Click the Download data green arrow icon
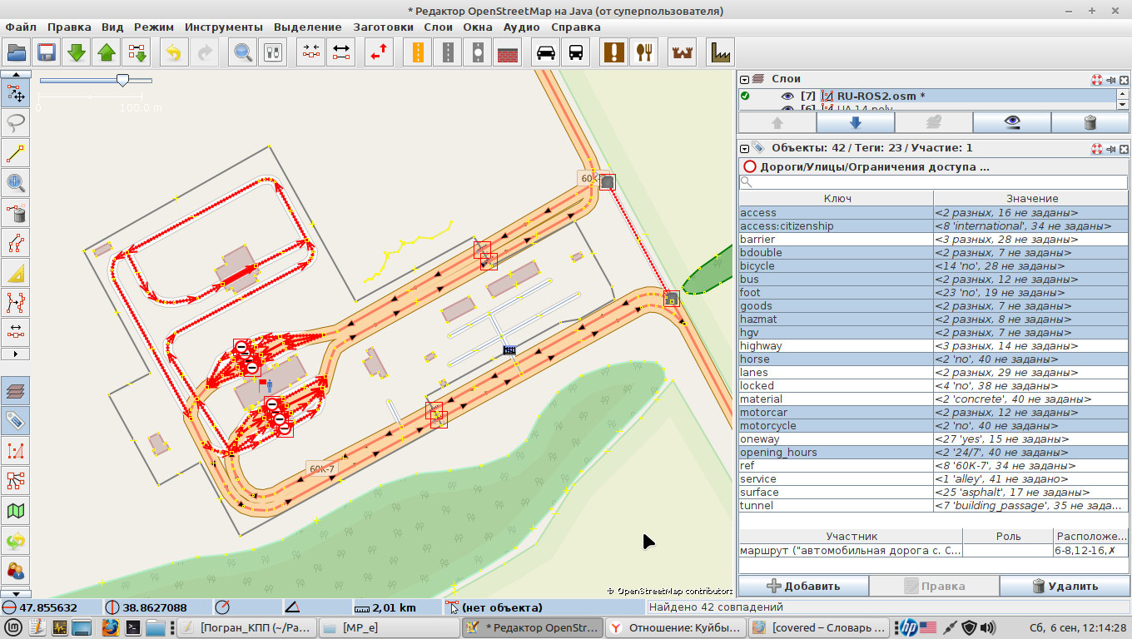The height and width of the screenshot is (639, 1132). click(77, 52)
